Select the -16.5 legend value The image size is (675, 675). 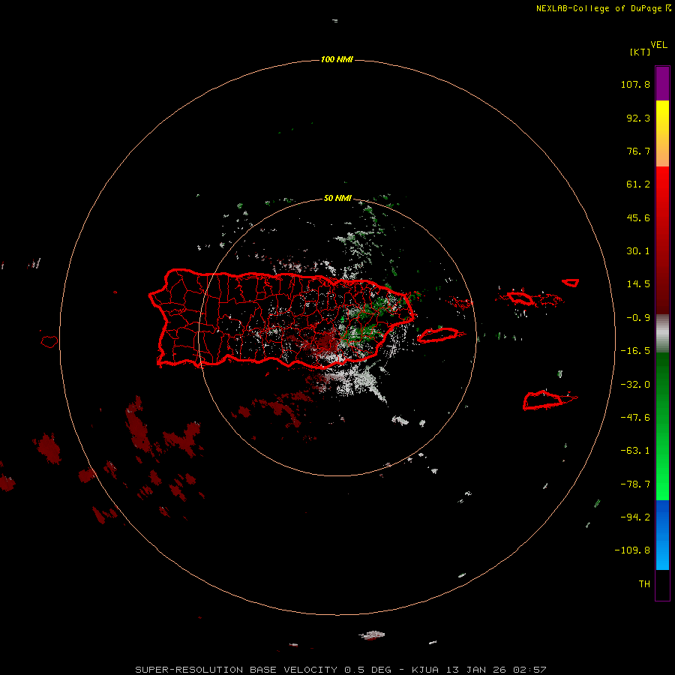coord(635,351)
